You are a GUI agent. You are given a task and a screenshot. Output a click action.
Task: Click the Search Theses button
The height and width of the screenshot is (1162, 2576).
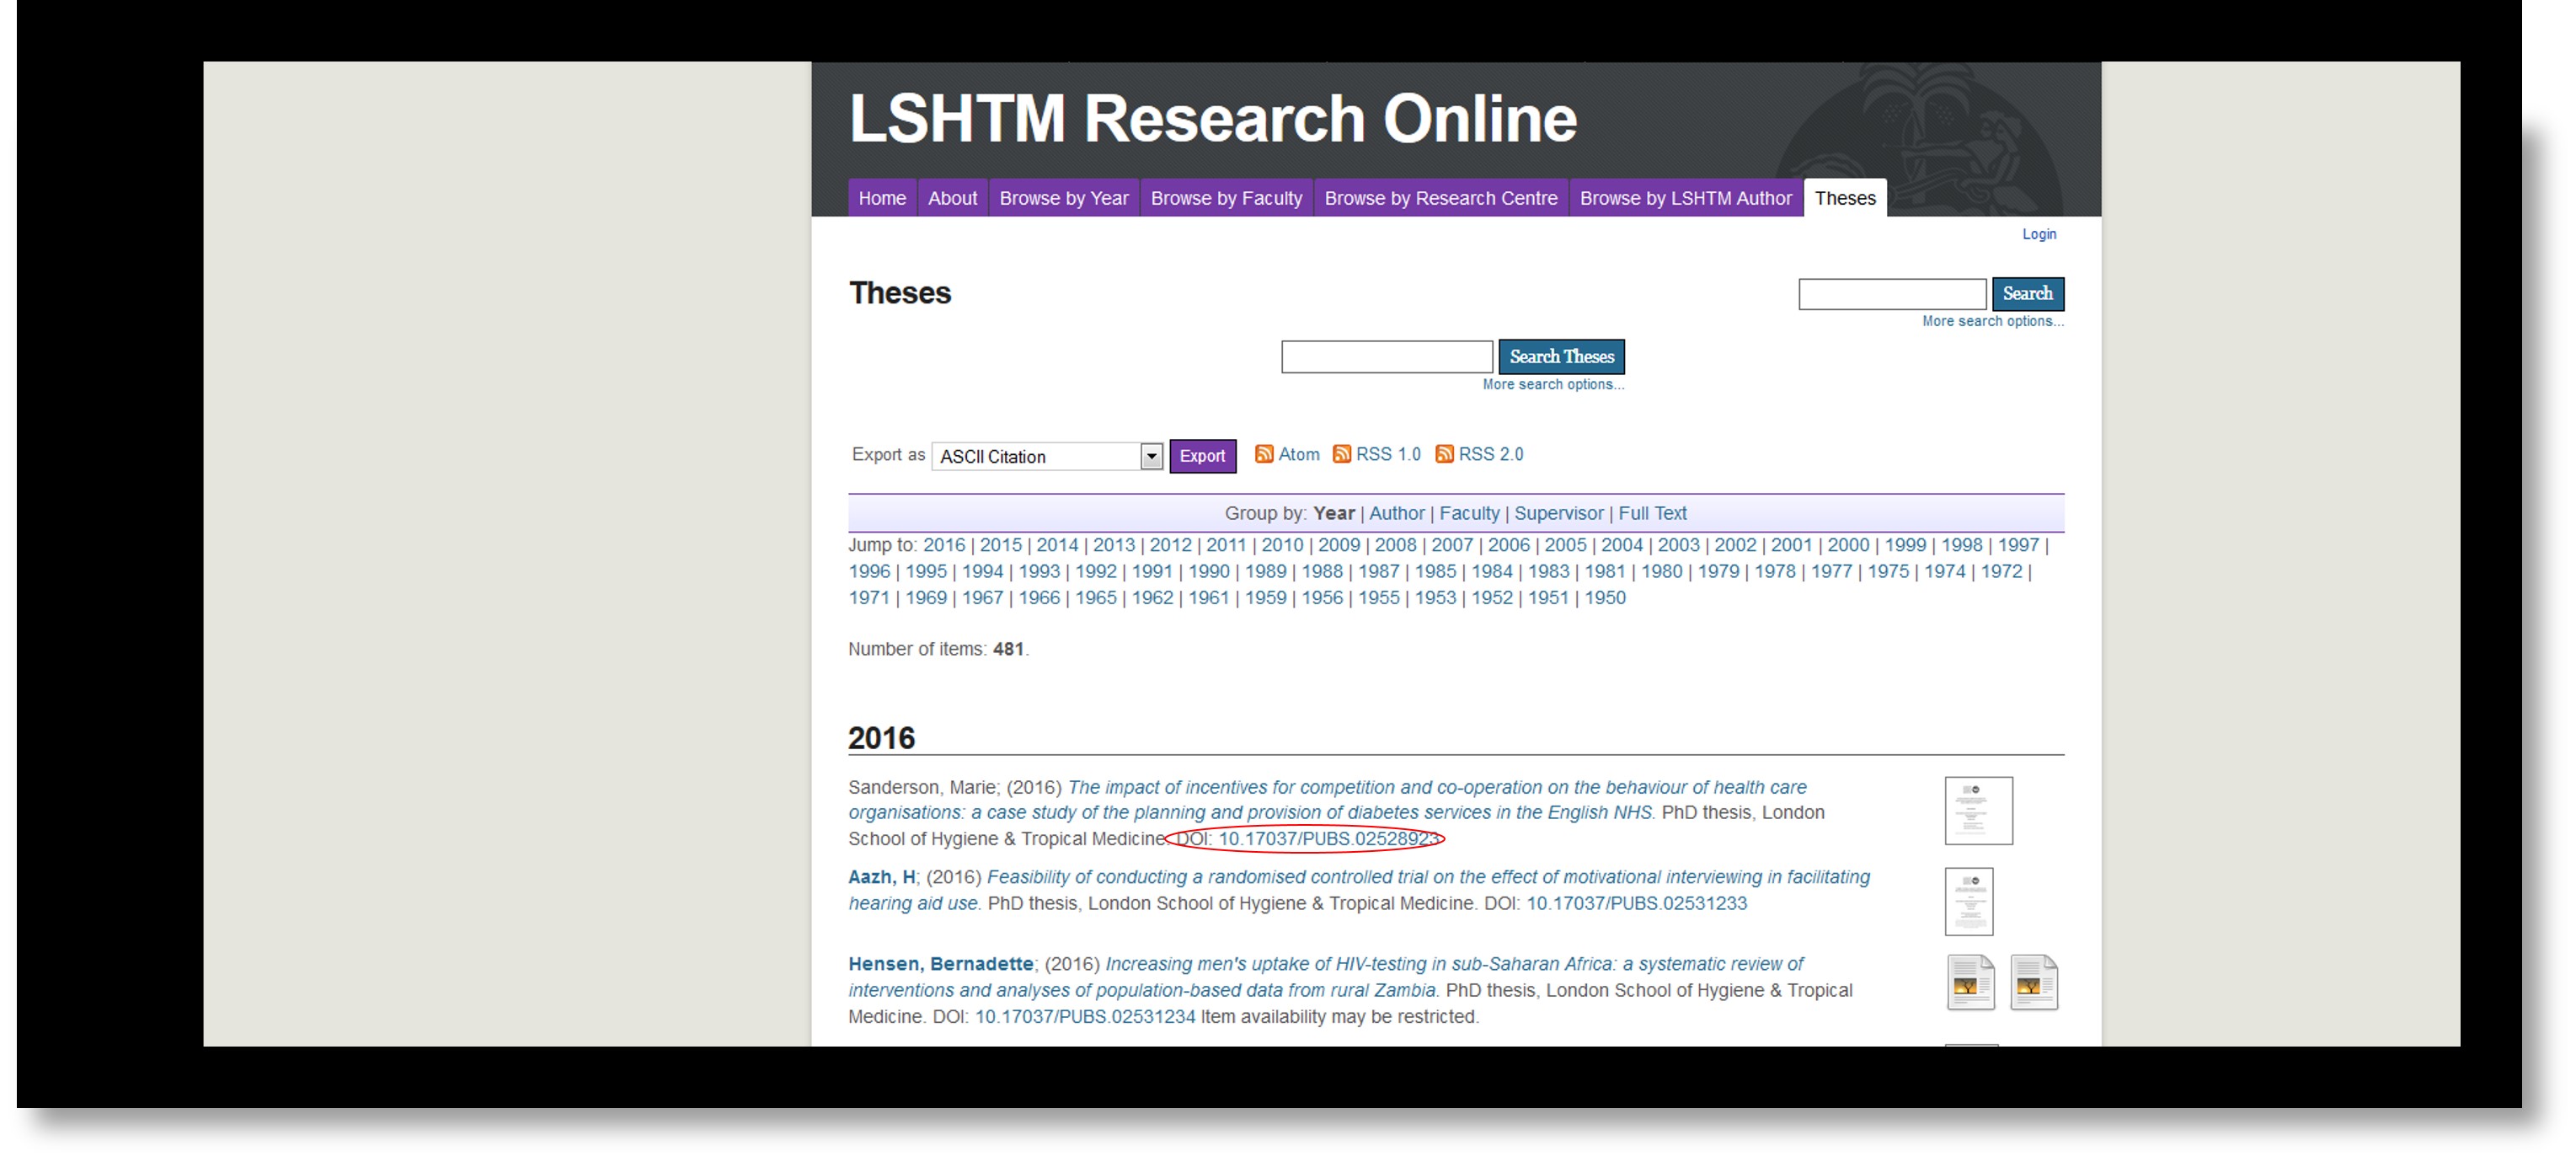[1560, 357]
